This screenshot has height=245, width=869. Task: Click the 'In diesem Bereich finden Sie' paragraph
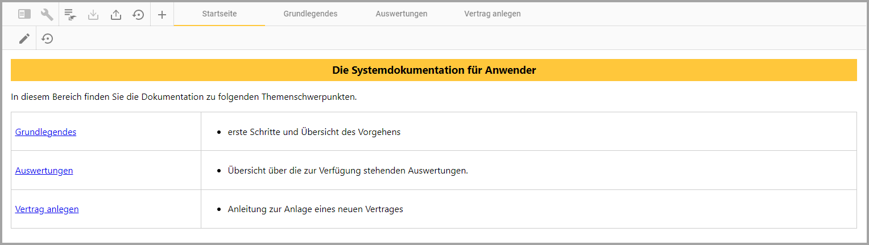click(184, 96)
